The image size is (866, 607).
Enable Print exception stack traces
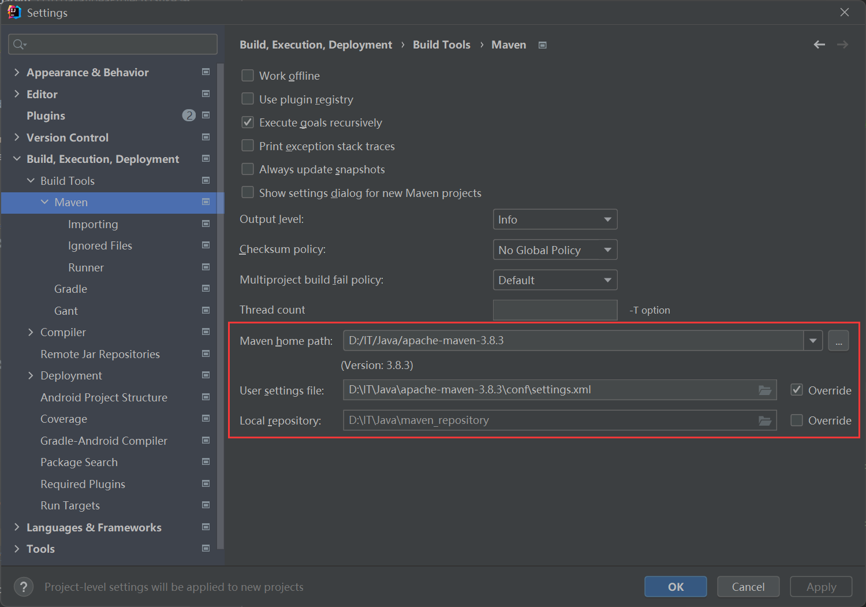point(248,146)
